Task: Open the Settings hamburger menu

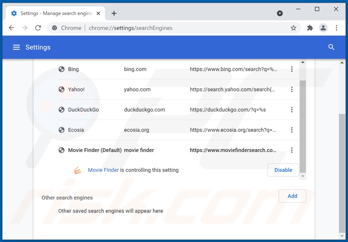Action: [x=16, y=47]
